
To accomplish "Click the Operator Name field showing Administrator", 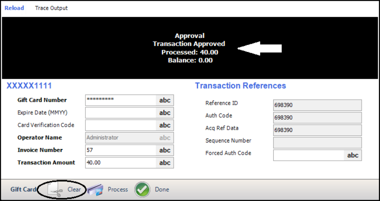I will coord(120,138).
